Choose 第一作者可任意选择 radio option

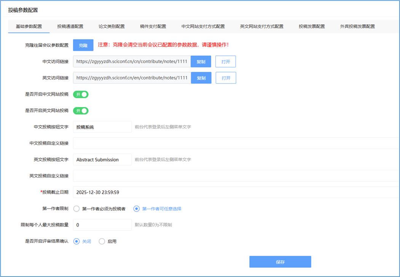137,209
